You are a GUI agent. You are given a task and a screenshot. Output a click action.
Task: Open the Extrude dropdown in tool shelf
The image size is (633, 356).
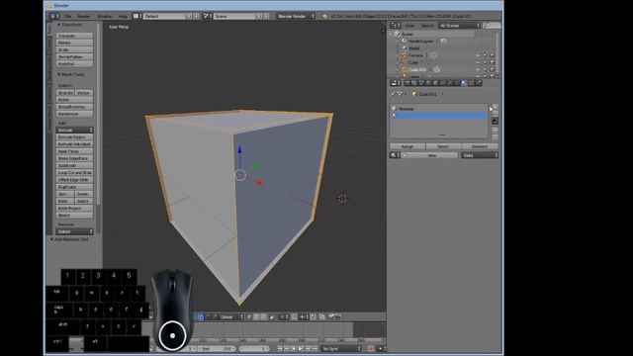pos(75,130)
